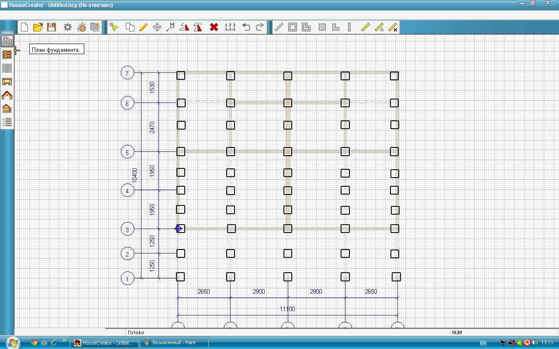Open the floor joist view in sidebar

coord(7,82)
